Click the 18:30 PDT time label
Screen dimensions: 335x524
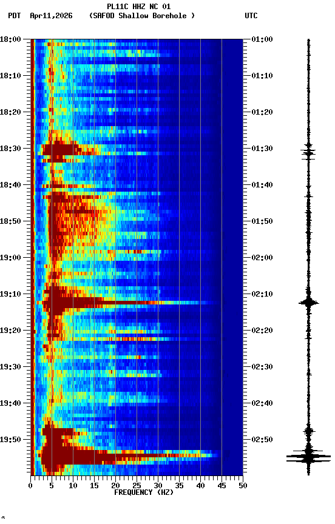pyautogui.click(x=10, y=149)
